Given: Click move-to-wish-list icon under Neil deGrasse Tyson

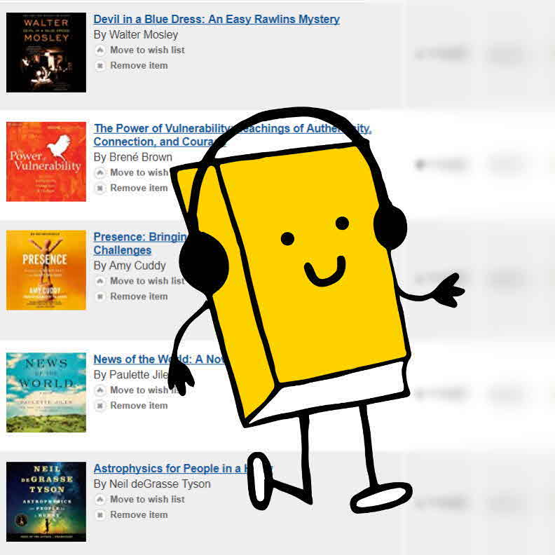Looking at the screenshot, I should point(100,500).
